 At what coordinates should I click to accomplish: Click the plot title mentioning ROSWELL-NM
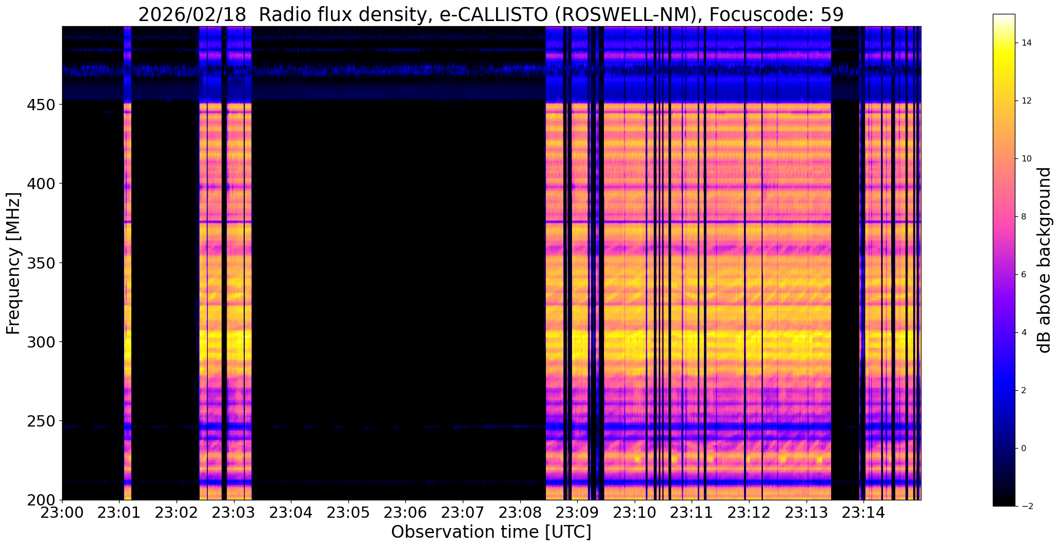(491, 15)
